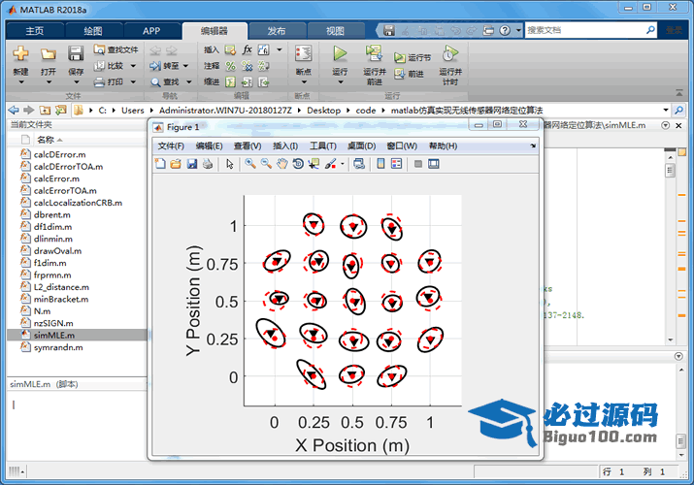Image resolution: width=694 pixels, height=485 pixels.
Task: Open the 工具(T) menu in Figure window
Action: [x=322, y=145]
